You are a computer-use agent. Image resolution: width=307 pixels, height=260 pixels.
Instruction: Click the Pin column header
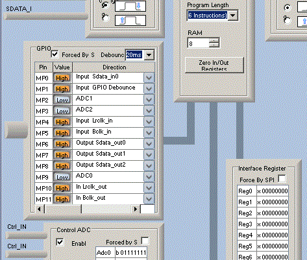point(43,67)
